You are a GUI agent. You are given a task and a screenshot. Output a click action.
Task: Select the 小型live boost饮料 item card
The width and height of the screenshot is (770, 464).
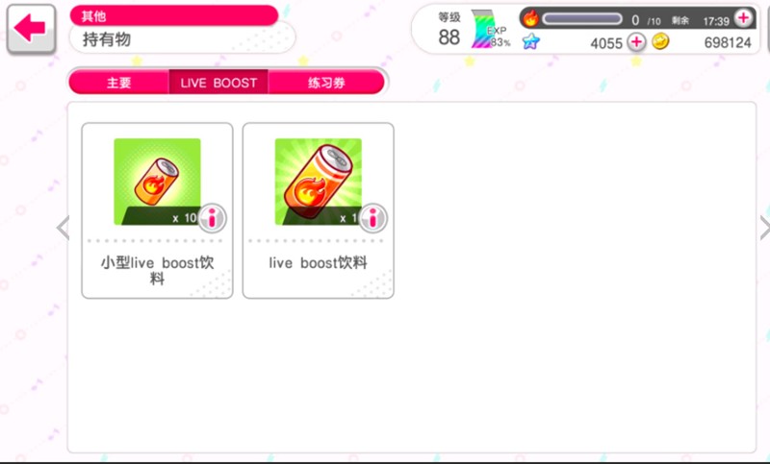coord(157,210)
